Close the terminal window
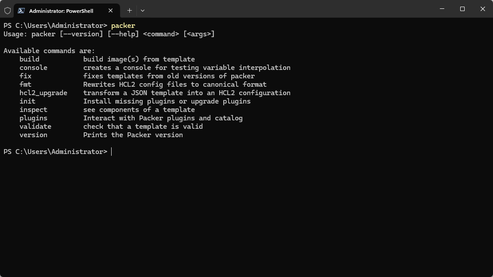Viewport: 493px width, 277px height. point(483,9)
